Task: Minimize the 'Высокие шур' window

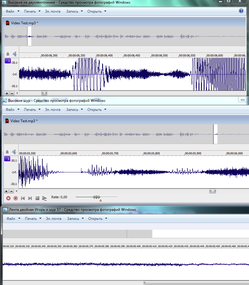Action: tap(243, 100)
